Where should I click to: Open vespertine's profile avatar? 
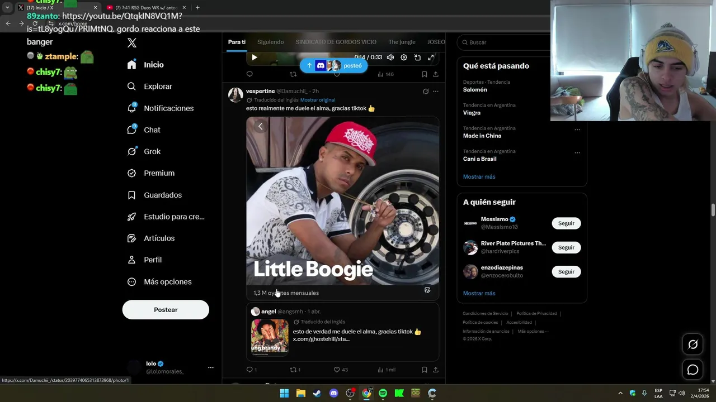click(x=235, y=95)
